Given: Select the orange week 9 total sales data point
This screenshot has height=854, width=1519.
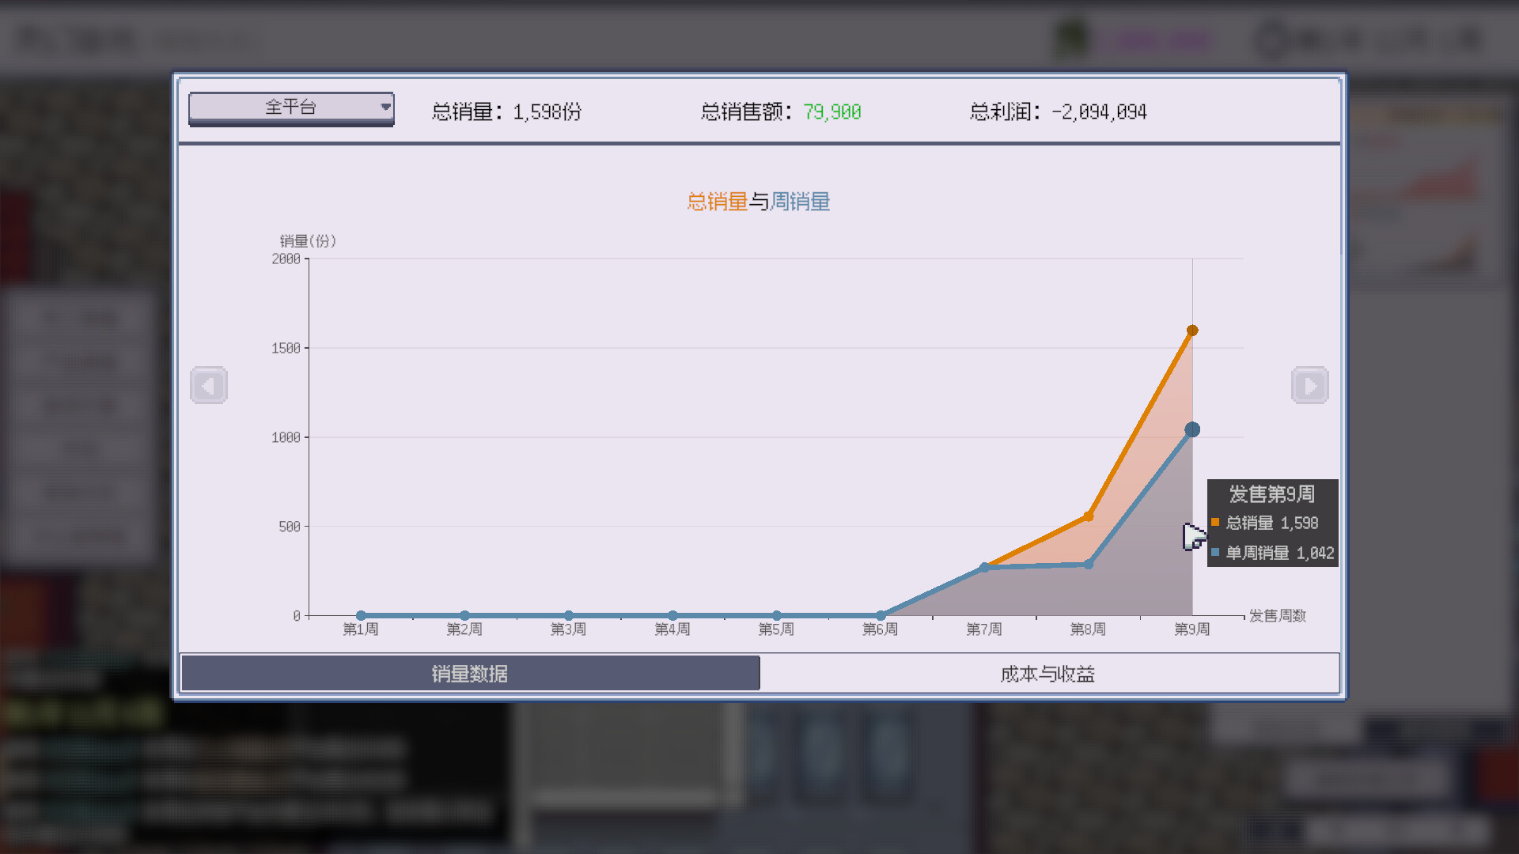Looking at the screenshot, I should (x=1192, y=330).
